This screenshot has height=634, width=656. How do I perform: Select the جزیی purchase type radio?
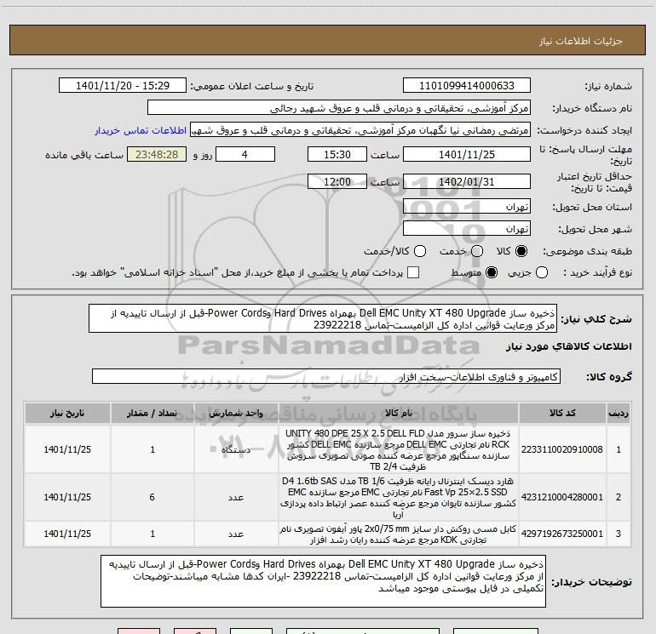click(541, 273)
